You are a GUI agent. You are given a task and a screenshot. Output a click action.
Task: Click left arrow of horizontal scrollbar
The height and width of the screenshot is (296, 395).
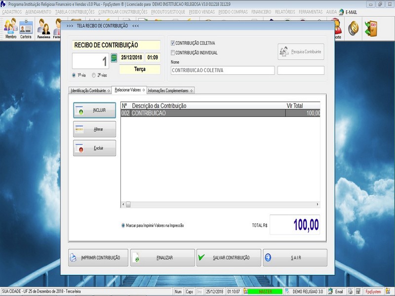[123, 204]
